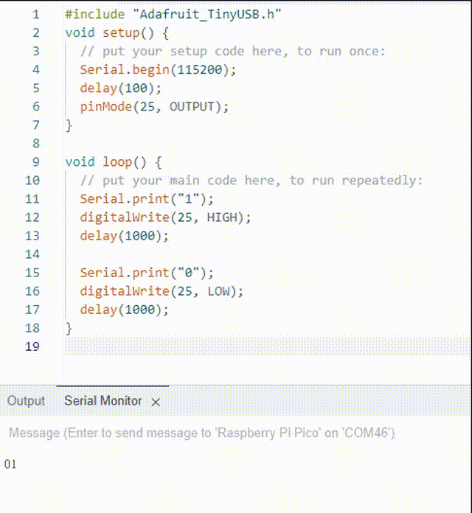
Task: Switch to the Output tab
Action: click(26, 401)
